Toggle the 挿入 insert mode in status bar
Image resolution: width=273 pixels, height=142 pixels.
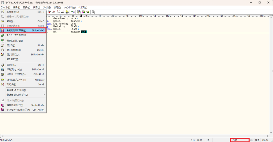[257, 140]
